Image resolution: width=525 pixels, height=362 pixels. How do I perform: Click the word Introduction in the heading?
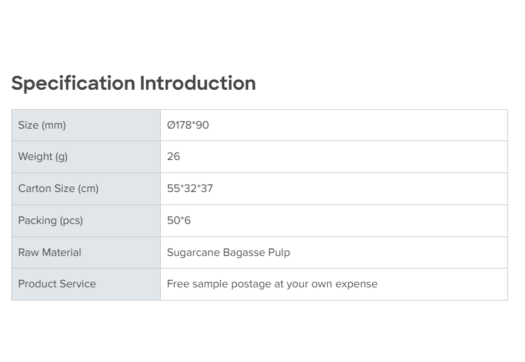point(198,83)
